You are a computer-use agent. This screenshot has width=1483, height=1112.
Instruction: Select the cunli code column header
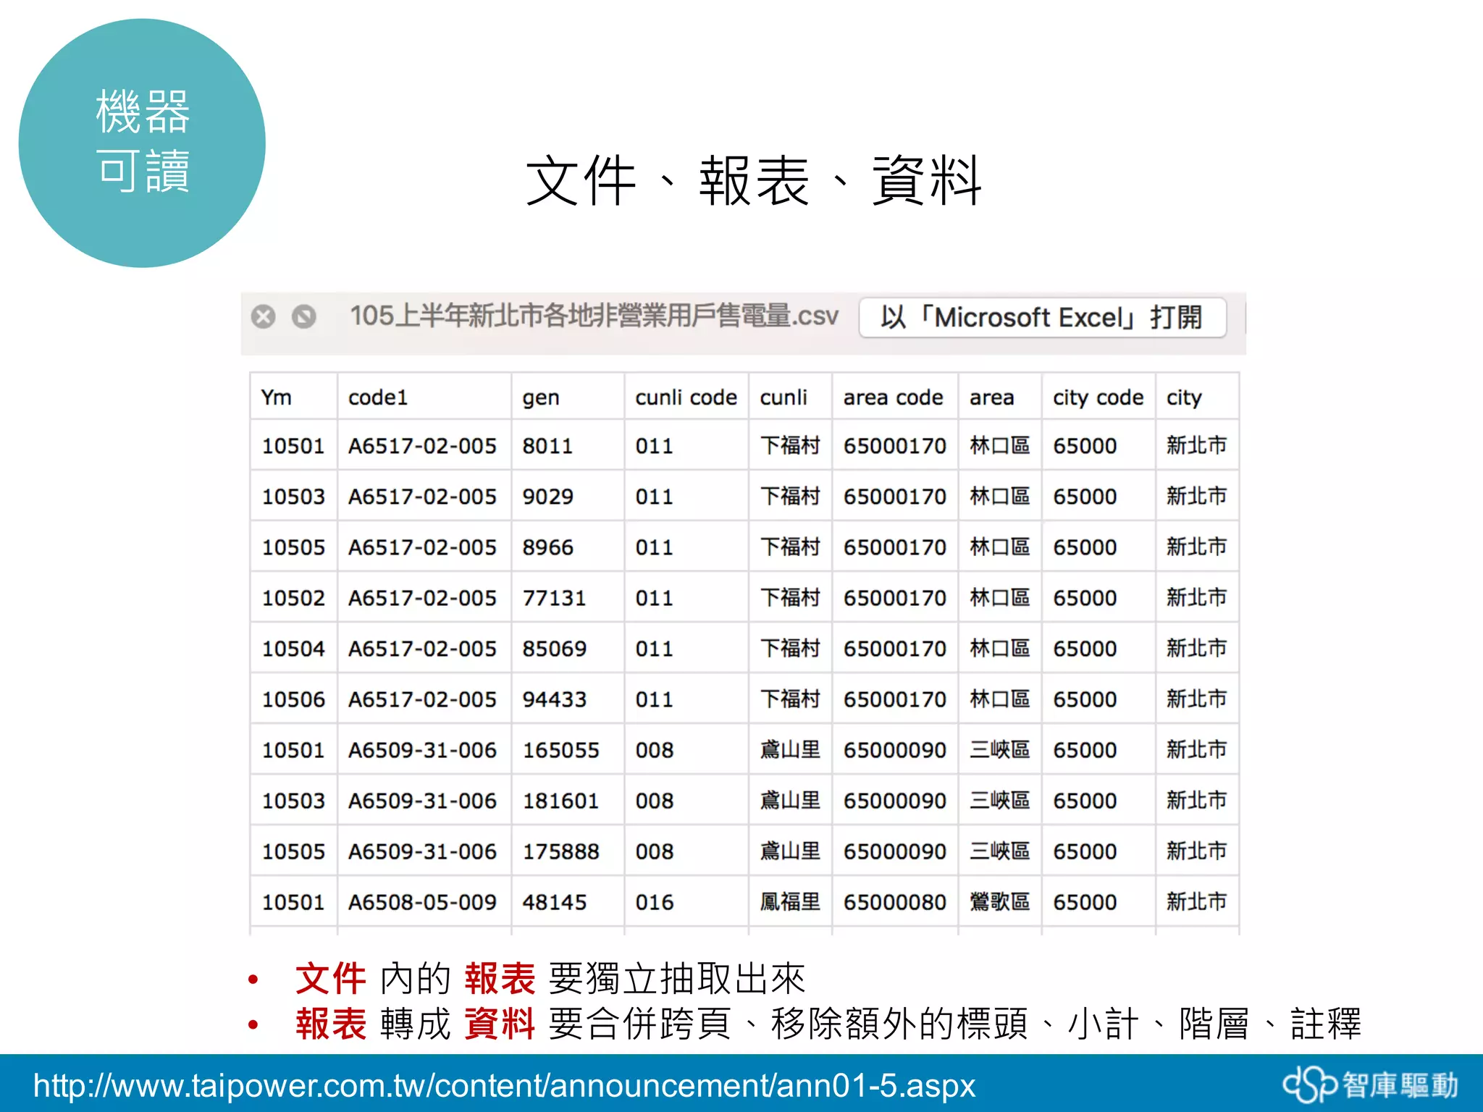coord(686,397)
